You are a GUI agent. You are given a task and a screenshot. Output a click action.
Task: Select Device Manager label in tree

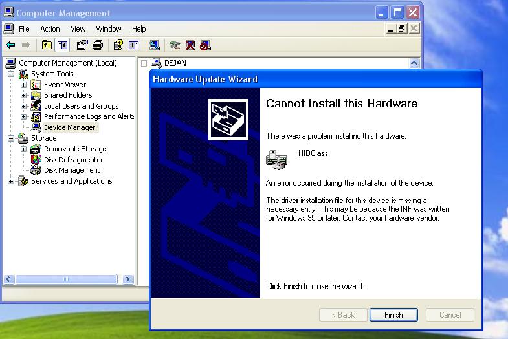point(70,127)
